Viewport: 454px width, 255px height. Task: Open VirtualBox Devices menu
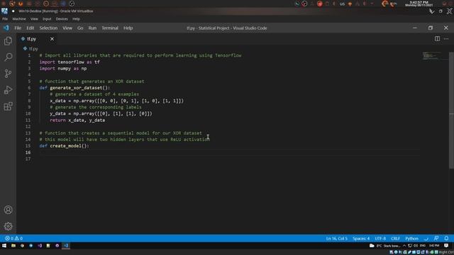point(62,19)
